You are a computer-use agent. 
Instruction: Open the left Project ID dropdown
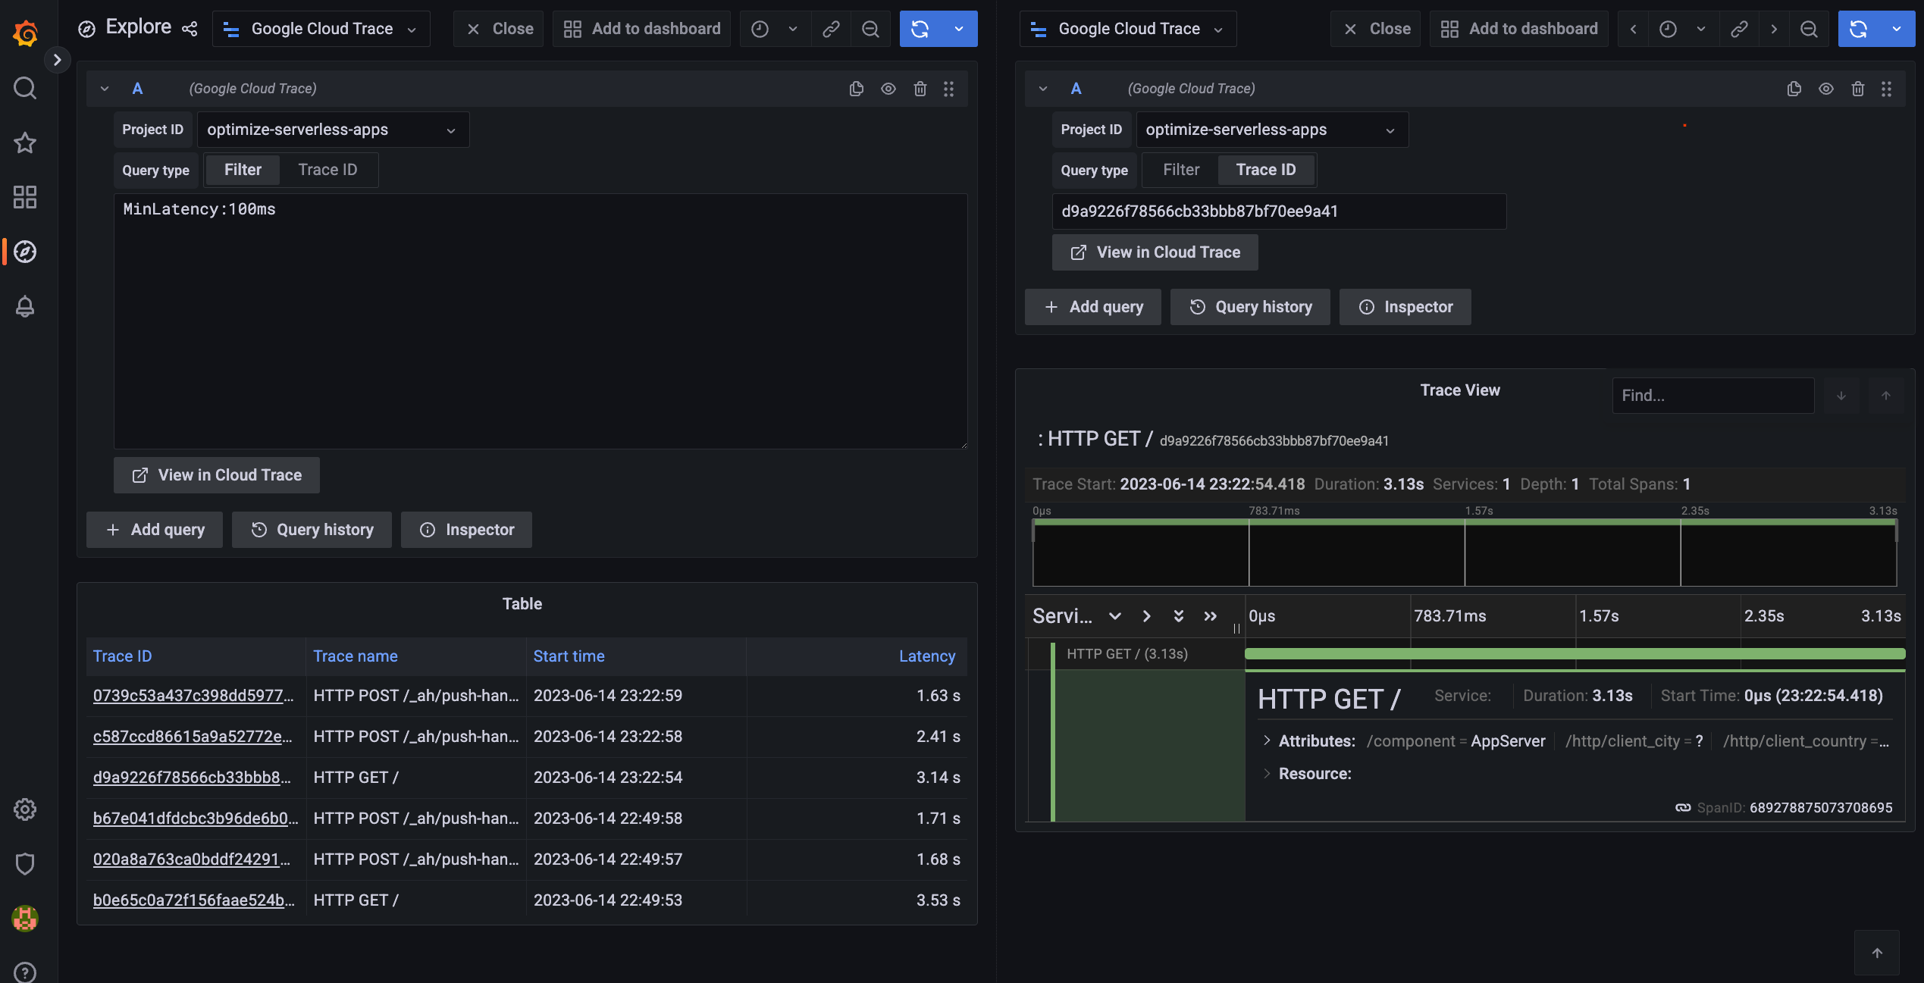click(332, 130)
